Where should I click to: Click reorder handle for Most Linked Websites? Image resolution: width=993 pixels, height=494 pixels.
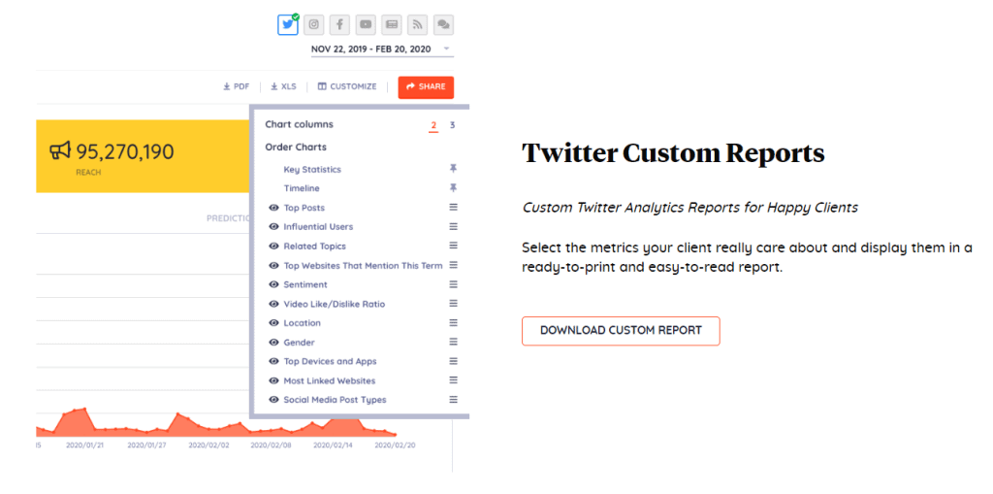(x=454, y=379)
